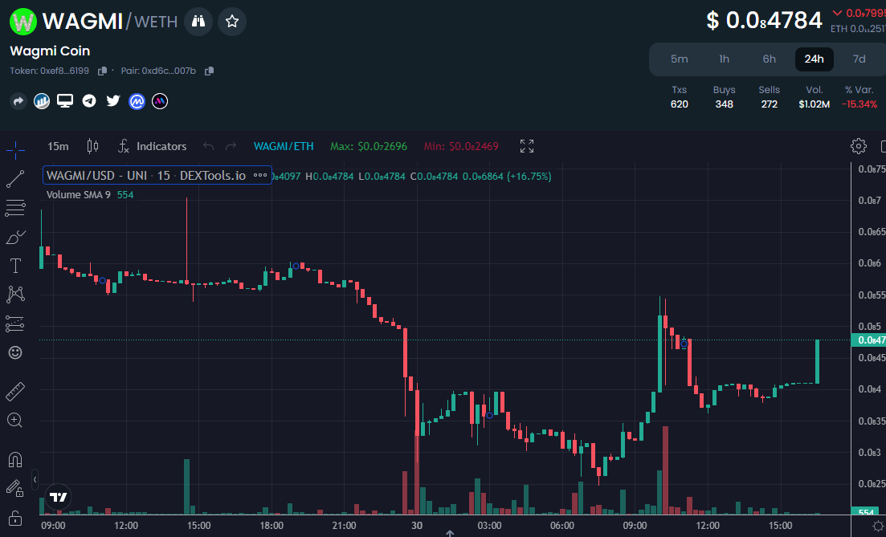This screenshot has height=537, width=886.
Task: Open the 15m chart interval selector
Action: point(58,147)
